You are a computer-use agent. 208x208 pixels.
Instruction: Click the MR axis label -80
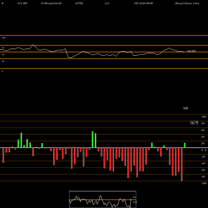tap(203, 177)
